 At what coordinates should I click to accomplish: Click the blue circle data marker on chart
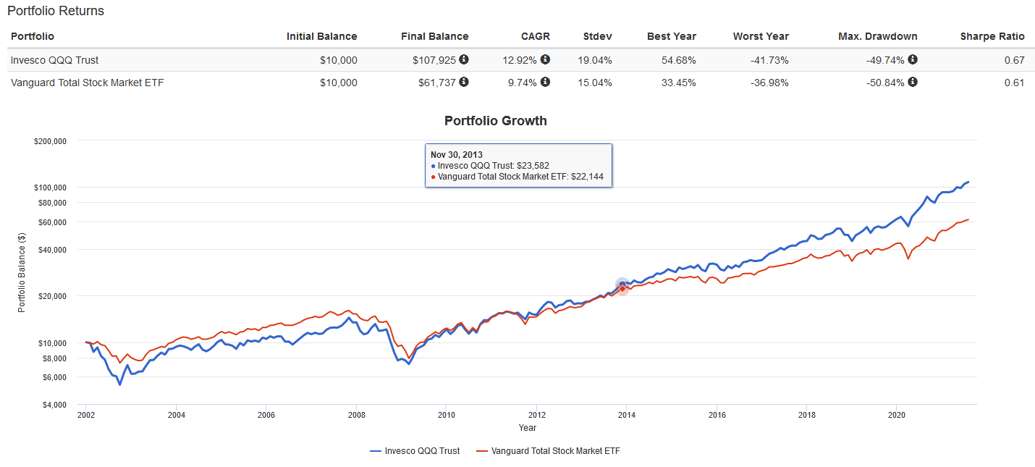[622, 285]
